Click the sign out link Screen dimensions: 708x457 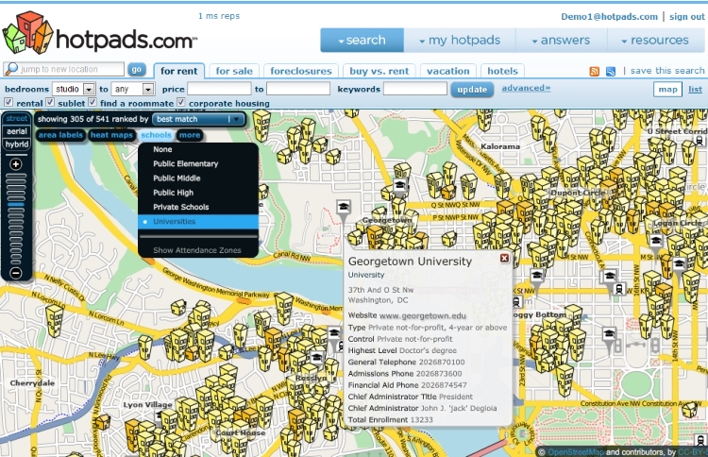(687, 17)
